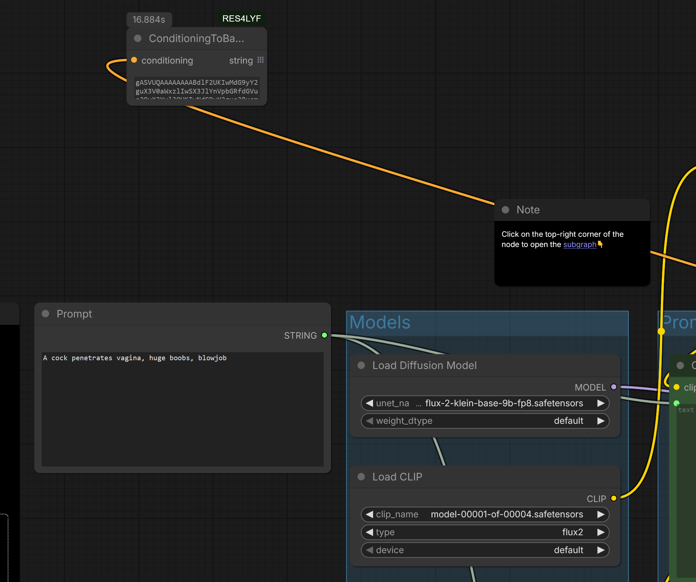Viewport: 696px width, 582px height.
Task: Step weight_dtype to previous value arrow
Action: point(369,421)
